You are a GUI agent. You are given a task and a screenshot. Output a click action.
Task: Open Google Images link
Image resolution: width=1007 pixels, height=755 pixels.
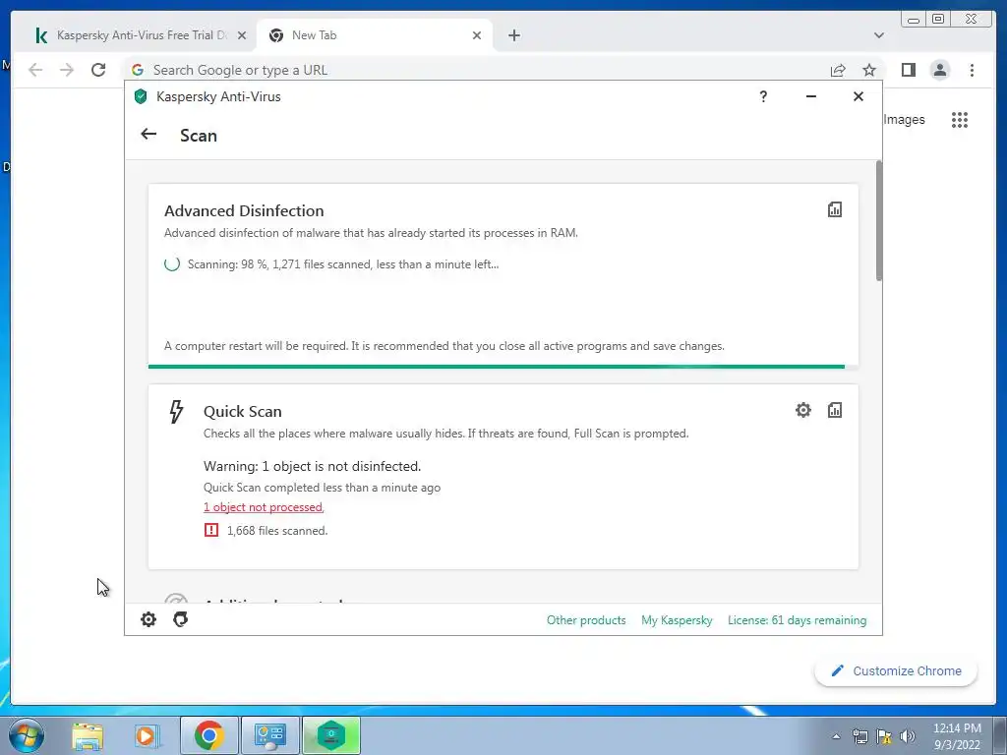tap(904, 119)
